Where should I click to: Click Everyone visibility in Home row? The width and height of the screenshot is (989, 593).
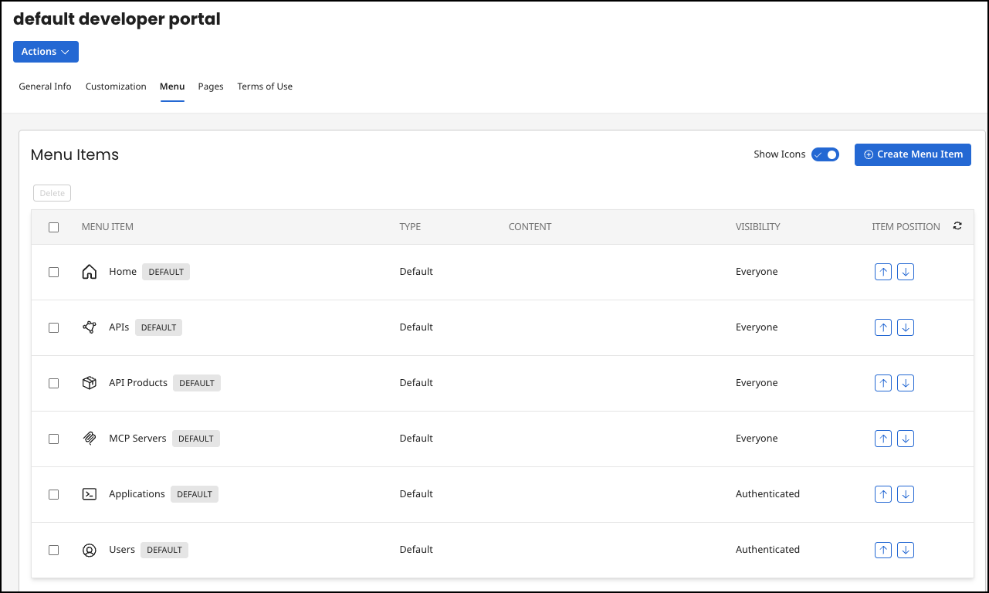click(757, 272)
